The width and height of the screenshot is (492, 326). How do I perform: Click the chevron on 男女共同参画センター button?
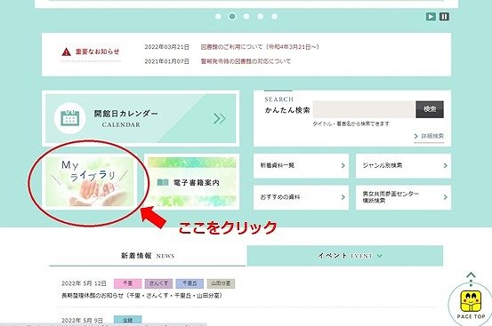[x=445, y=197]
